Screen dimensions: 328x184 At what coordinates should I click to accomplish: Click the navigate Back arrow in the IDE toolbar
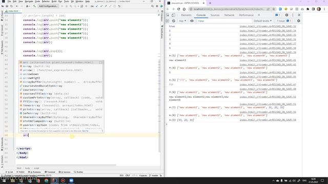(17, 6)
